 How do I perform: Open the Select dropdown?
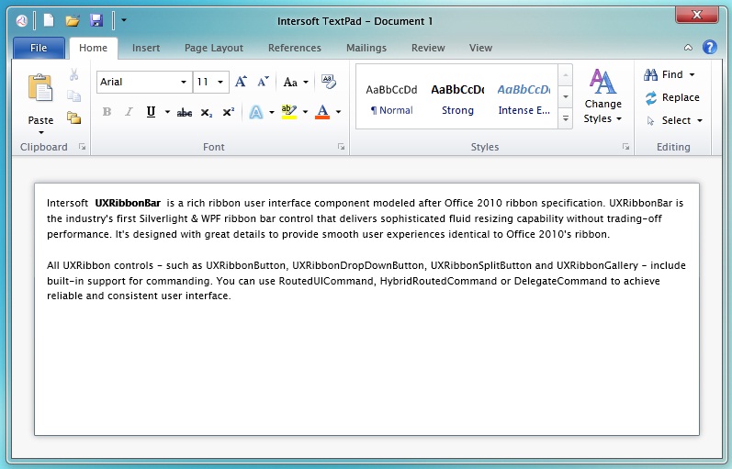click(674, 120)
